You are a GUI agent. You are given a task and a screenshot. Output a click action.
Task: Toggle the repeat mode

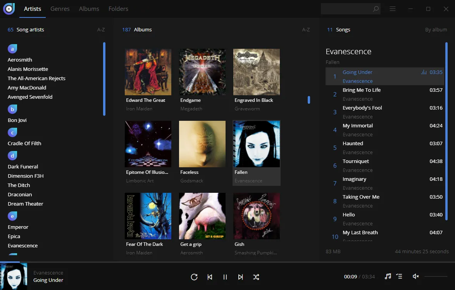coord(194,277)
